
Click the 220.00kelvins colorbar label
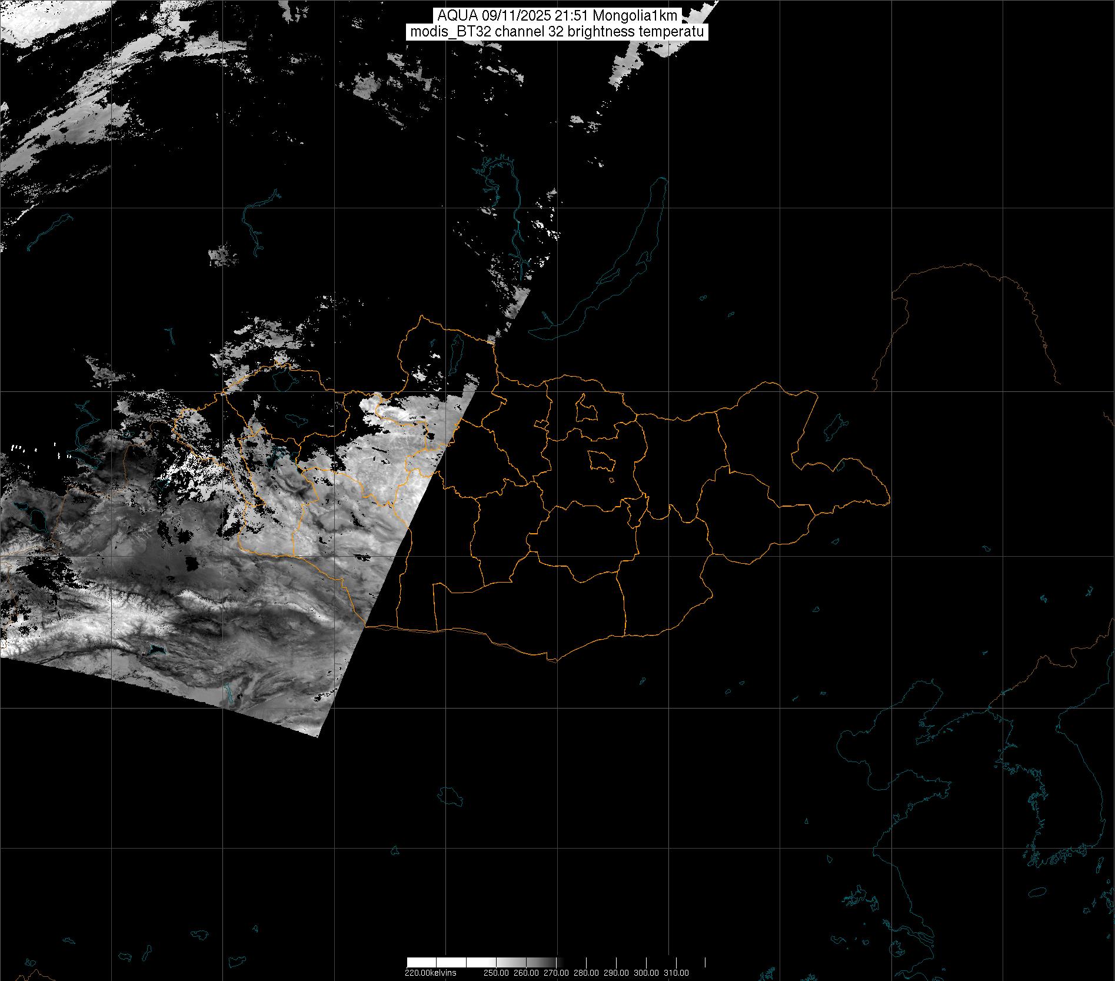[x=430, y=973]
